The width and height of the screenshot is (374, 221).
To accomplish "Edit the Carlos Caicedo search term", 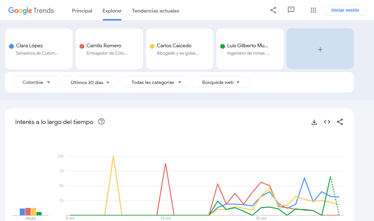I will click(179, 49).
